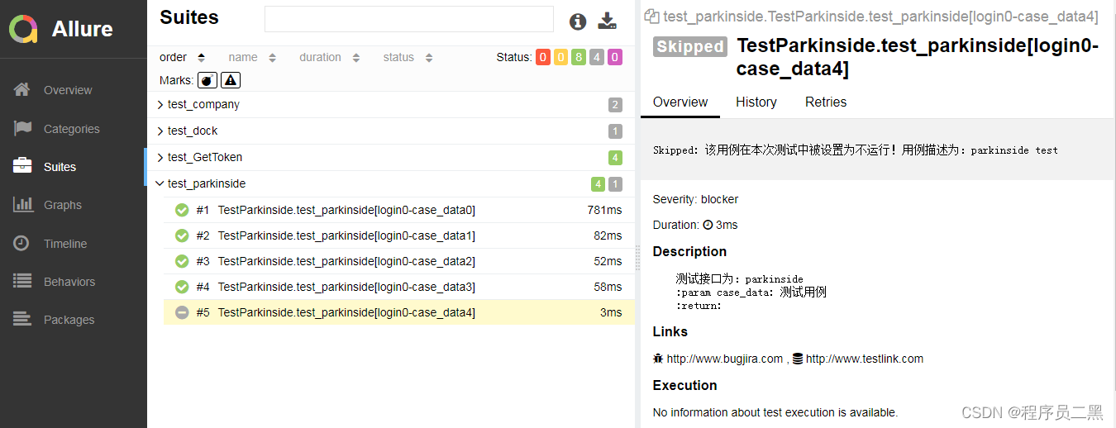The image size is (1116, 428).
Task: Select skipped test #5 login0-case_data4
Action: [399, 312]
